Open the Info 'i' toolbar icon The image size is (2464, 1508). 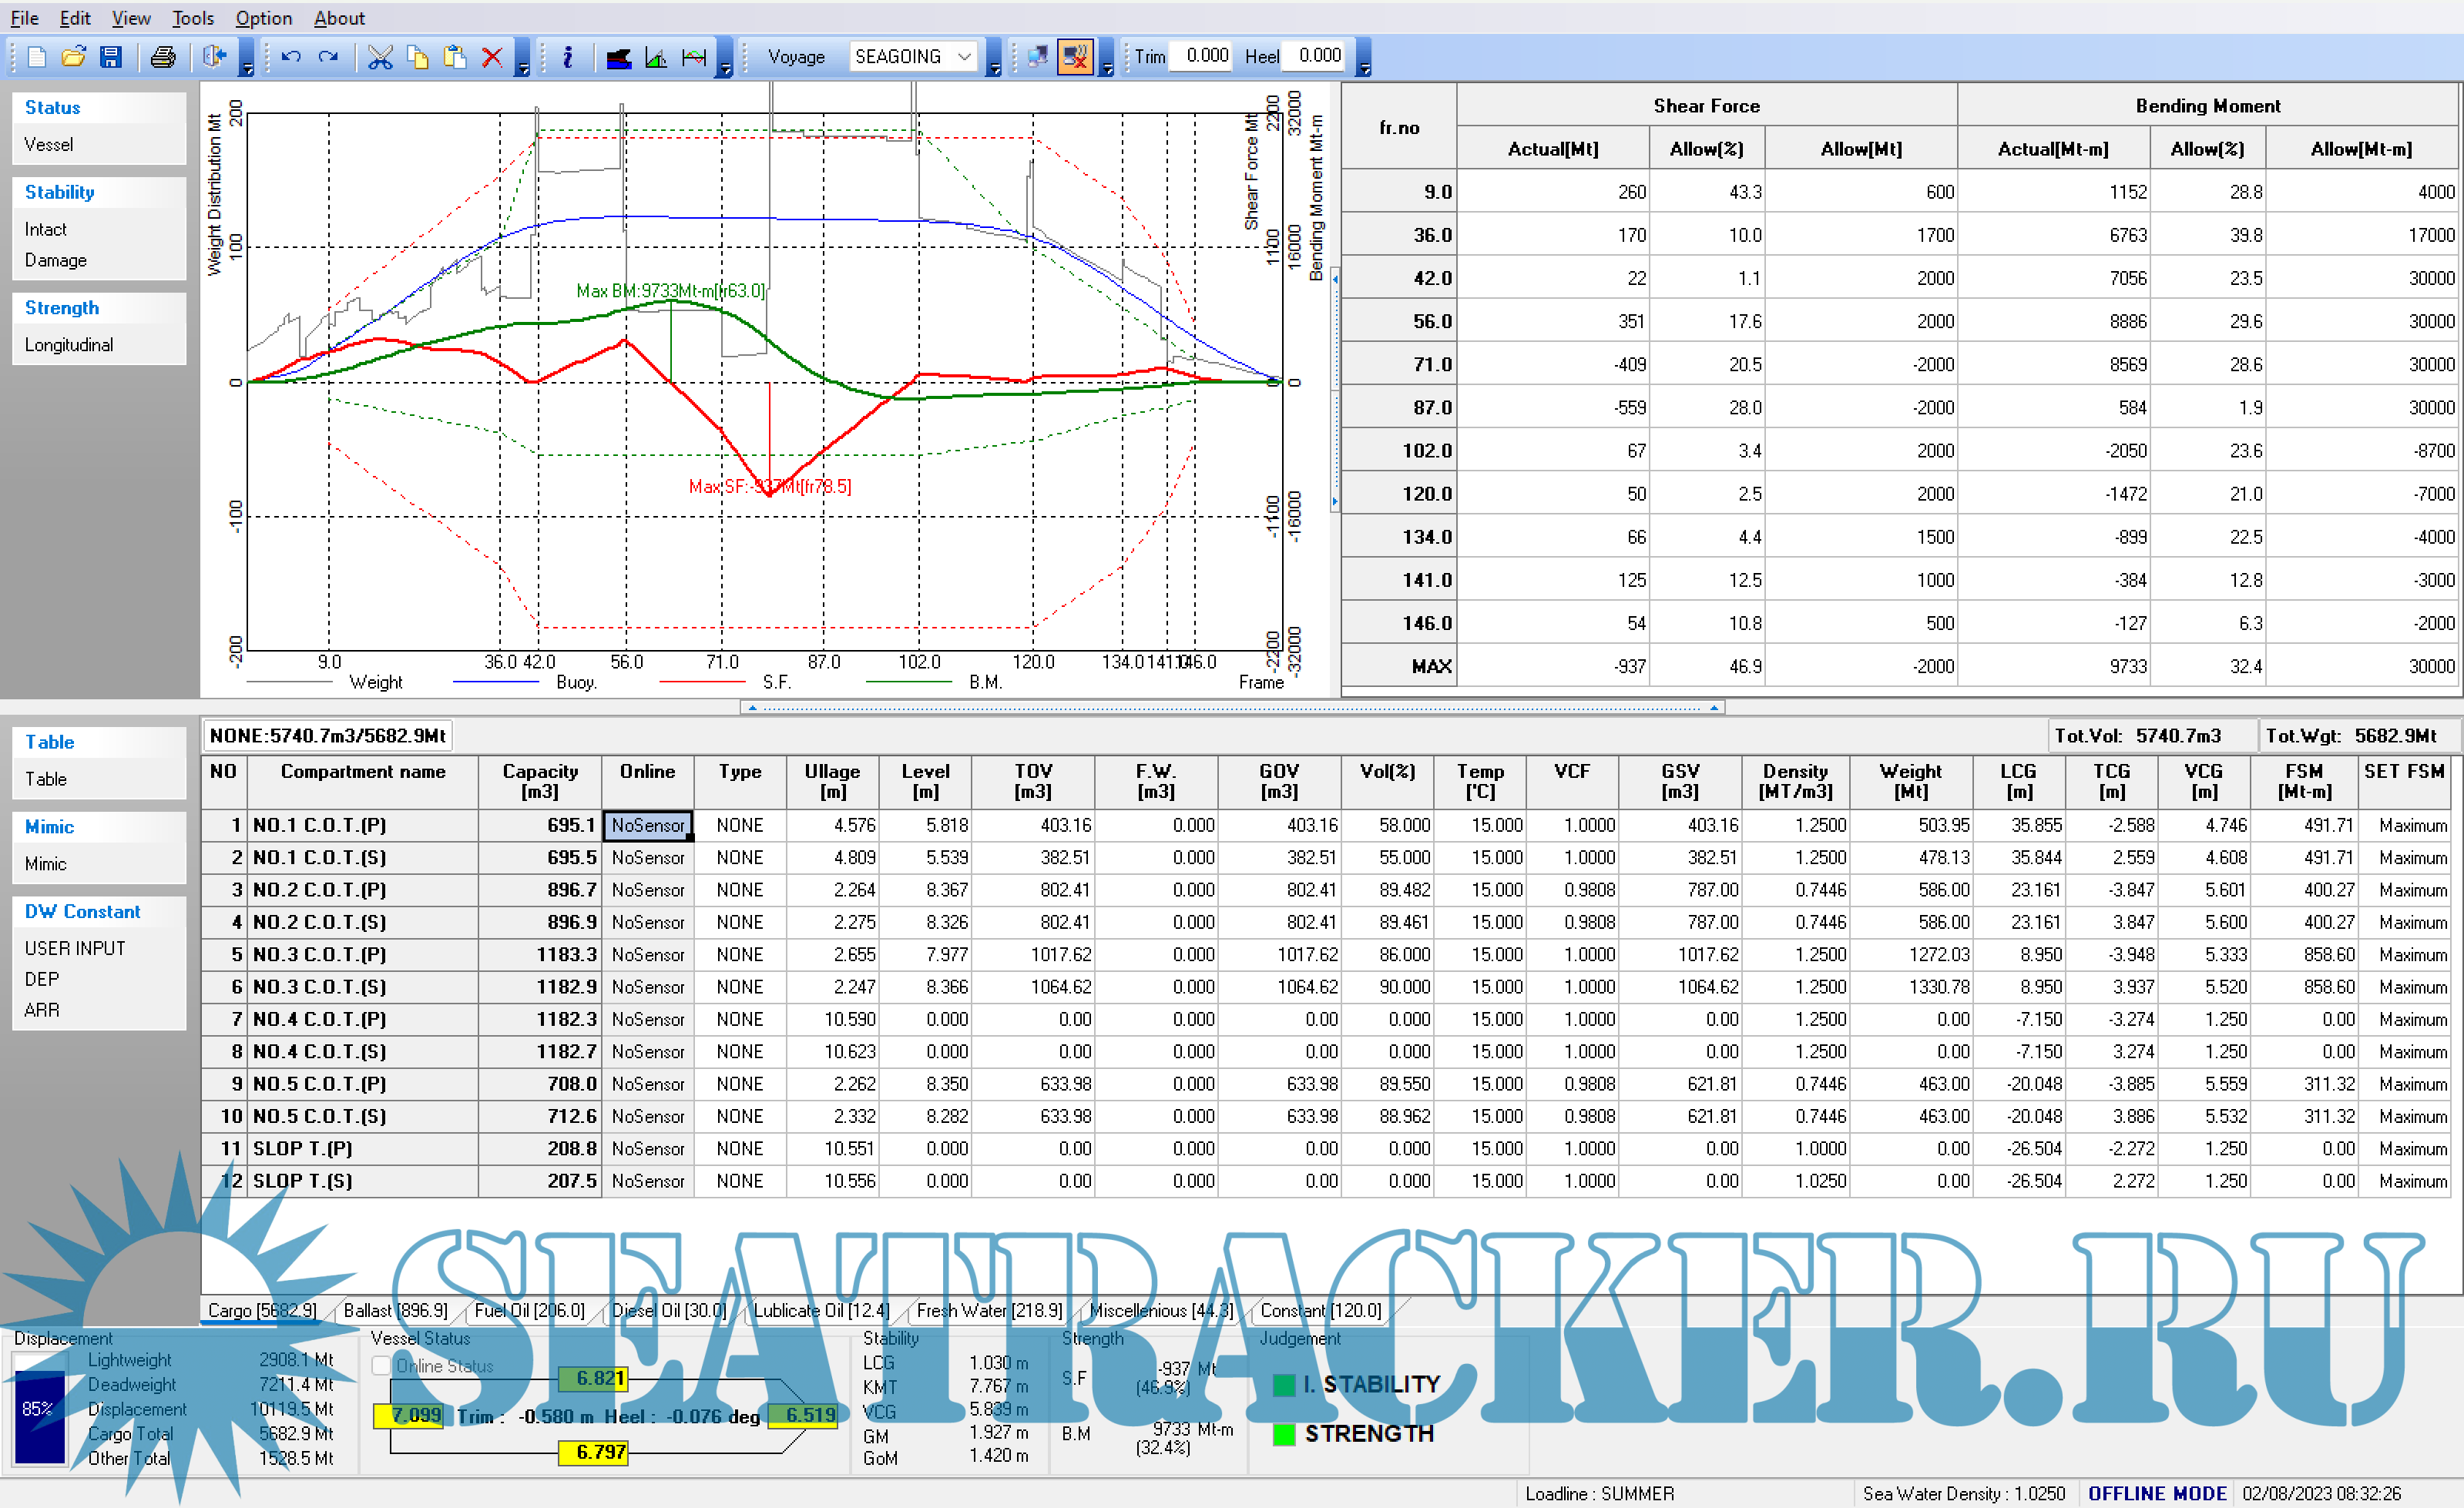coord(567,57)
